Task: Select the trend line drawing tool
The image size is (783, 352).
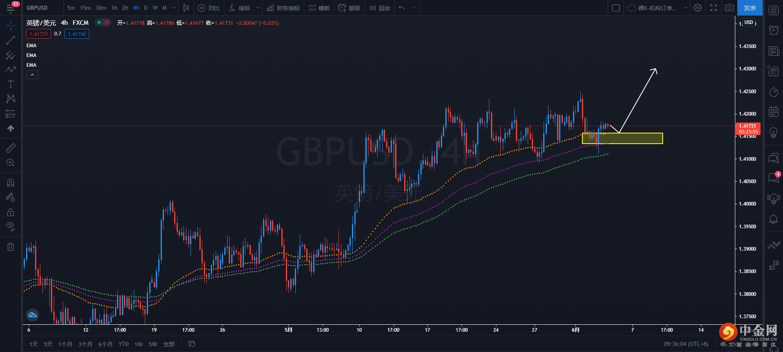Action: pyautogui.click(x=11, y=40)
